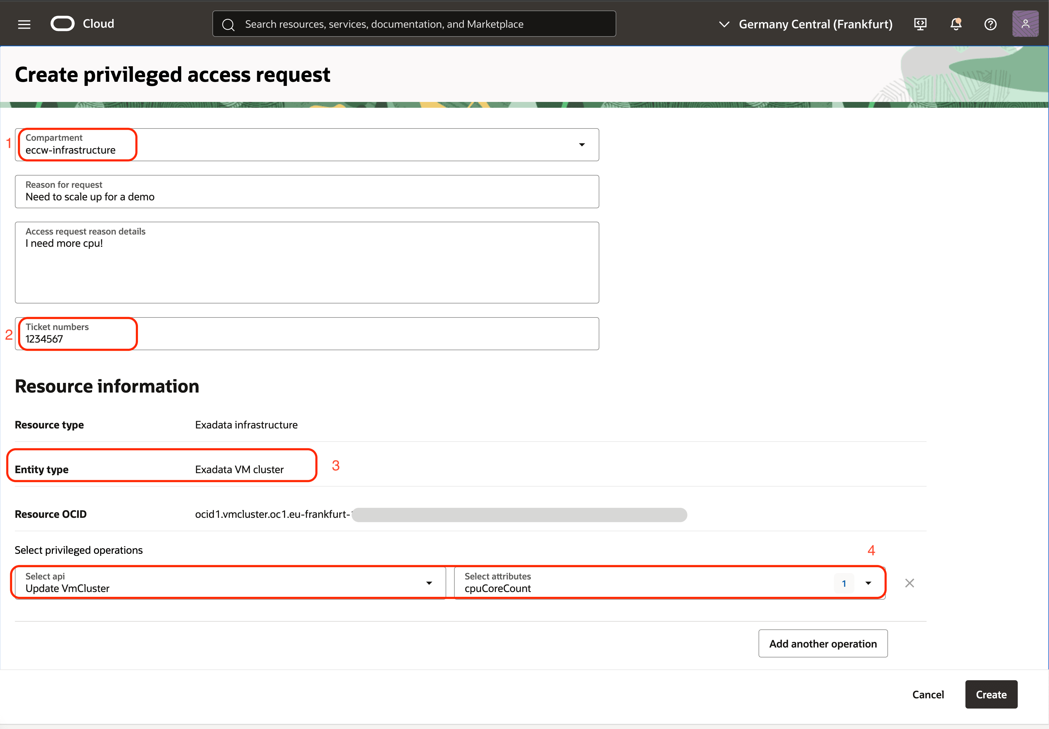1049x729 pixels.
Task: Open the notifications bell
Action: (955, 24)
